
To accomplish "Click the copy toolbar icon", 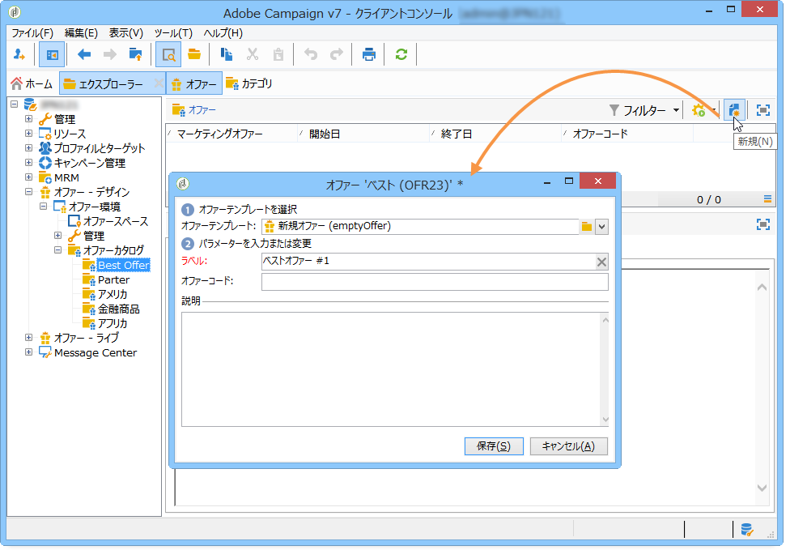I will click(227, 54).
